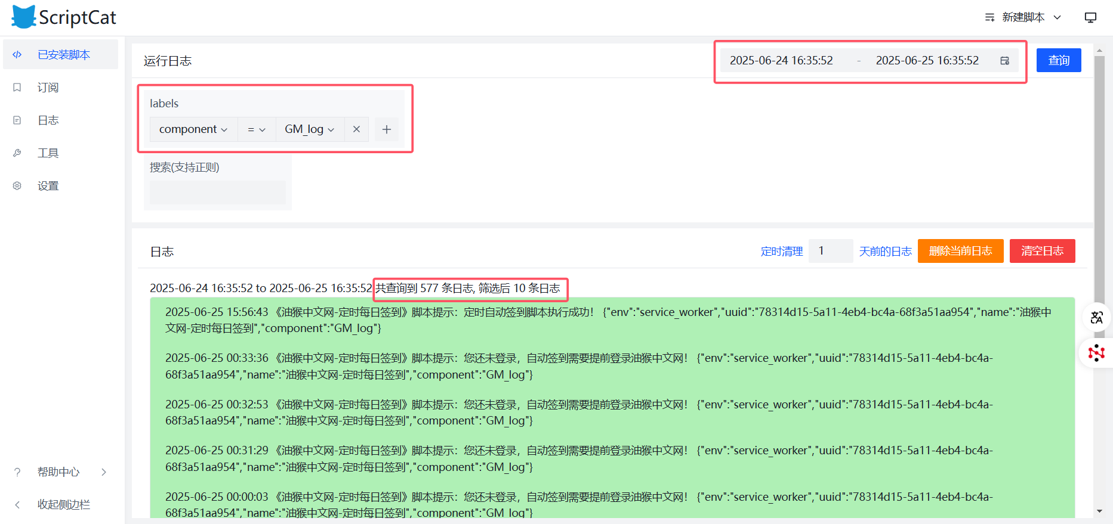Viewport: 1113px width, 524px height.
Task: Collapse the sidebar with 收起侧边栏
Action: [x=63, y=505]
